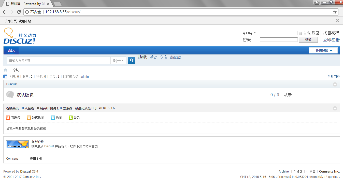Click the 当前只有游客或隐身会员在线 text

tap(26, 128)
